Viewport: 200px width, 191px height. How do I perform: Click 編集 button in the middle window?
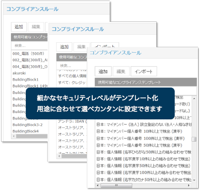tap(81, 47)
